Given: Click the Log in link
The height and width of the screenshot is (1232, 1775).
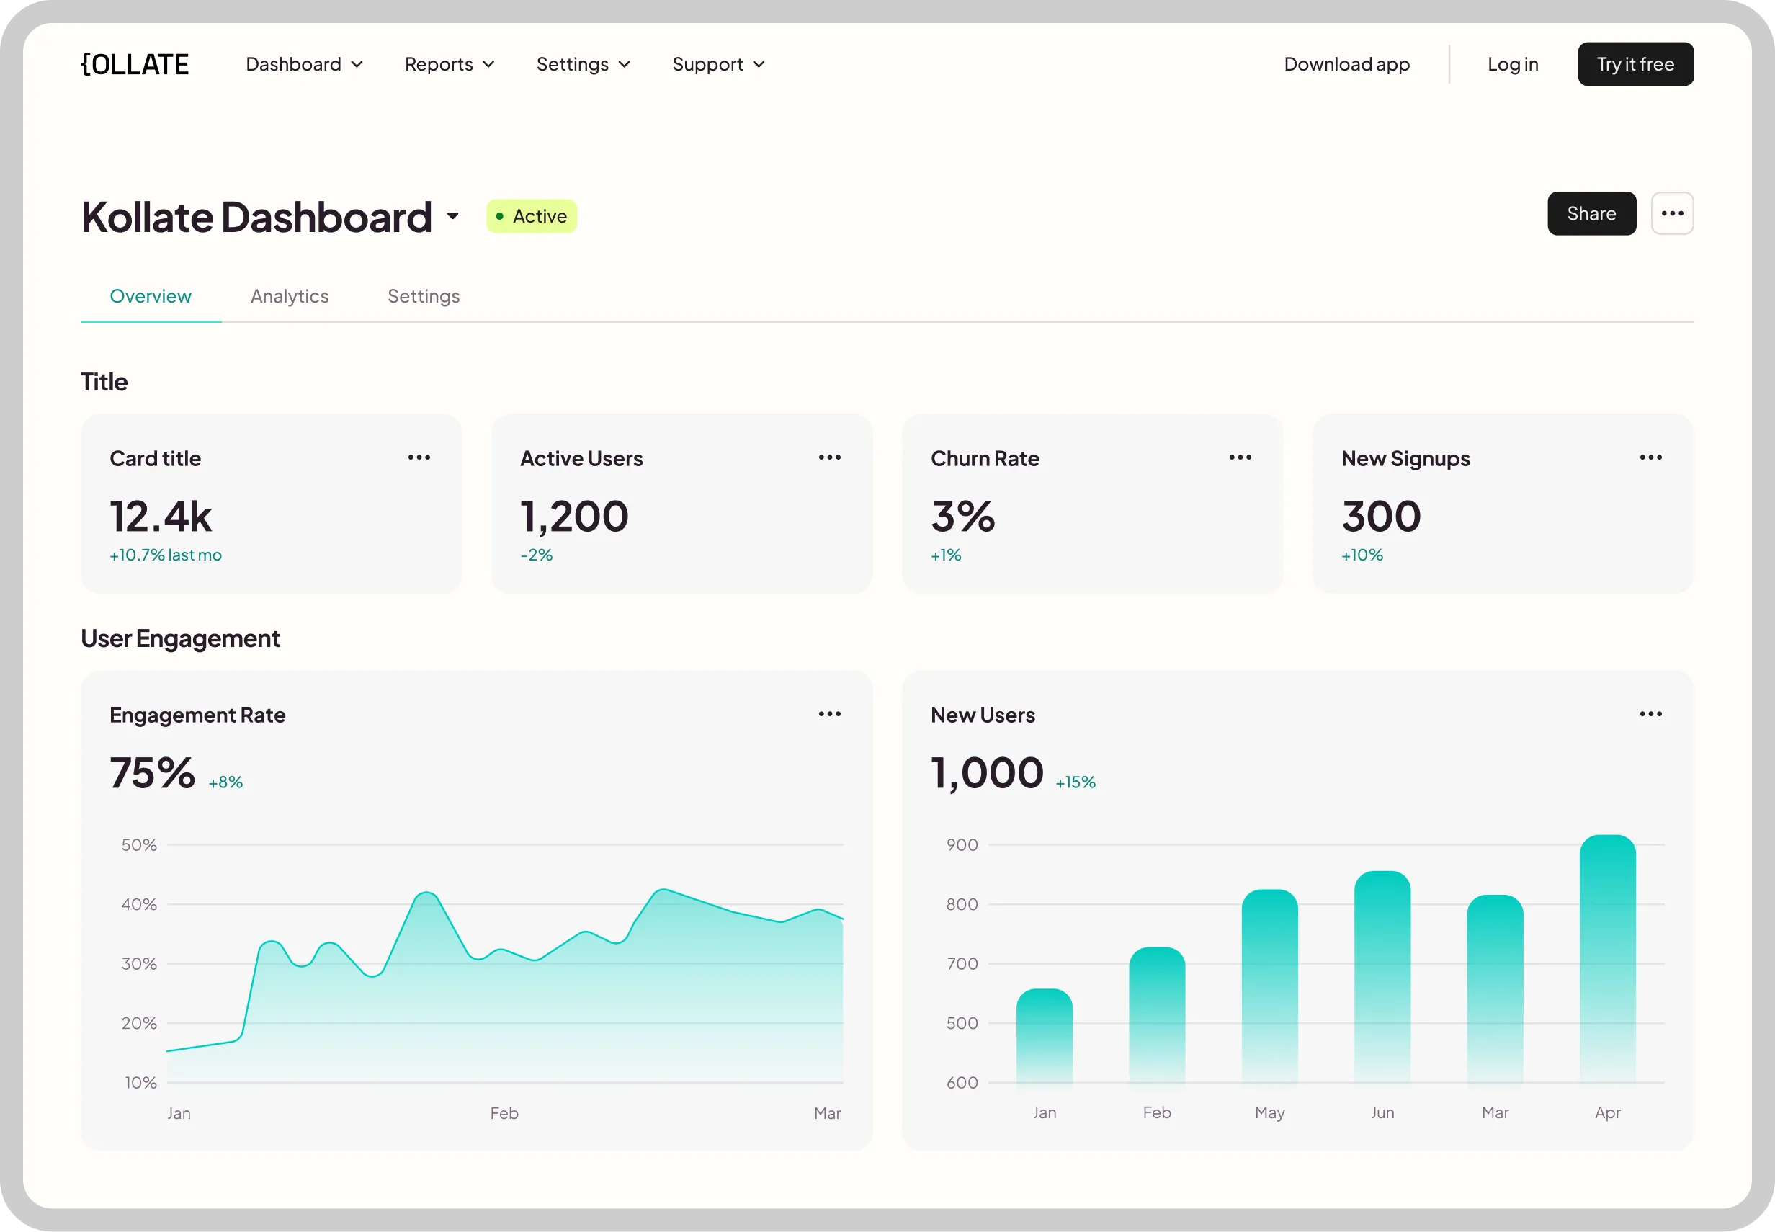Looking at the screenshot, I should point(1513,64).
